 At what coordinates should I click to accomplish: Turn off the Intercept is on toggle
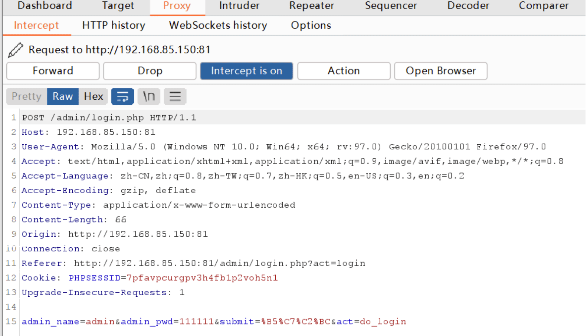pos(246,71)
